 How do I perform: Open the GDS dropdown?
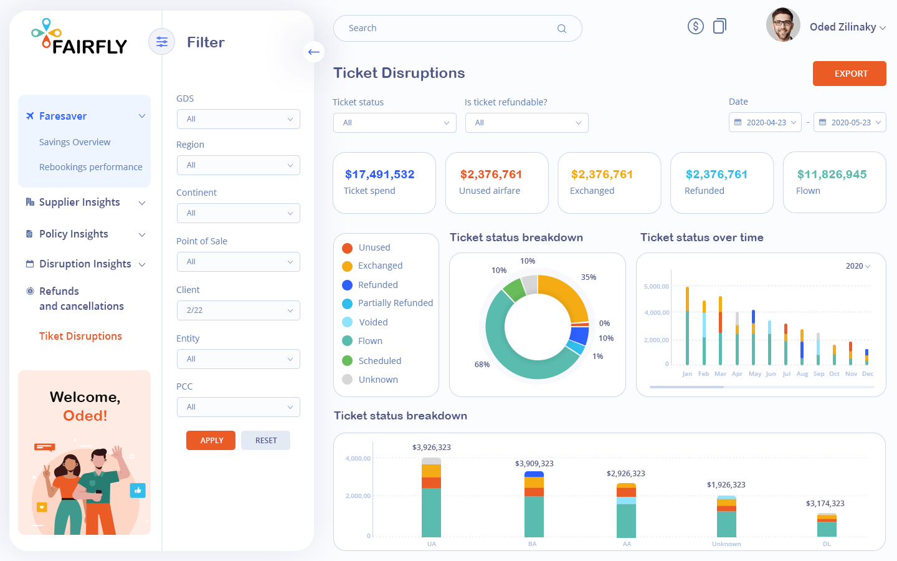pos(239,118)
